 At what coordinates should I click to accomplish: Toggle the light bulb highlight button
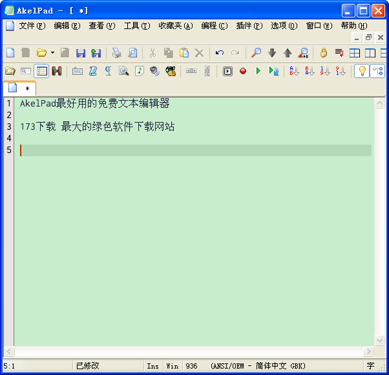[362, 72]
